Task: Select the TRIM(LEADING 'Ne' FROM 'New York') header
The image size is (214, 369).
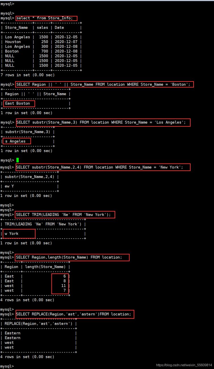Action: tap(43, 224)
